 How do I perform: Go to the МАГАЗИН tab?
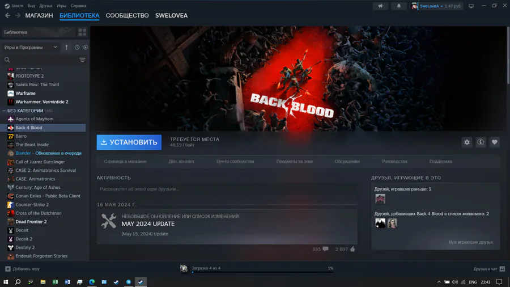[x=39, y=15]
